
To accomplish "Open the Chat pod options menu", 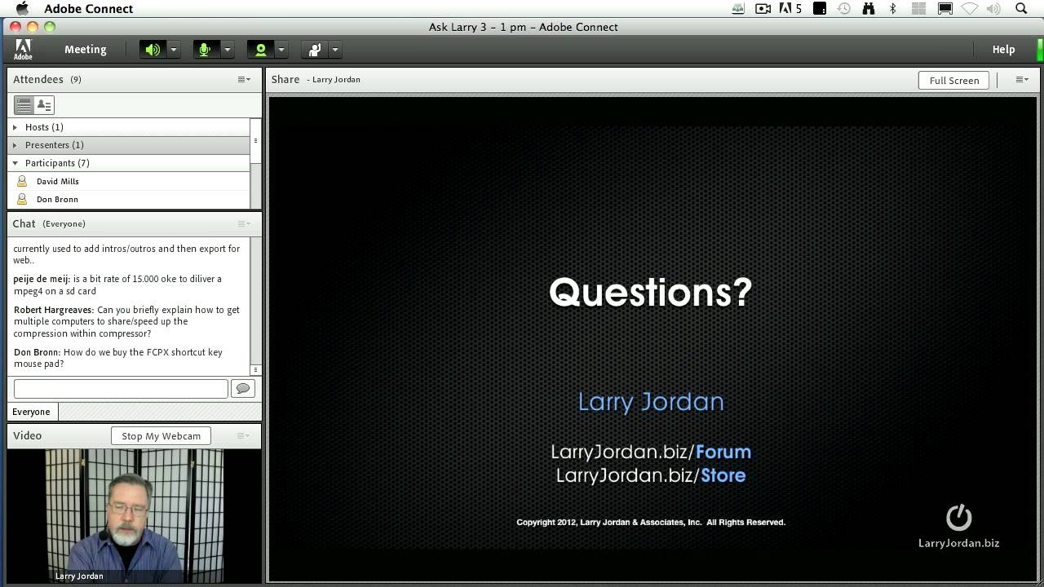I will point(244,223).
